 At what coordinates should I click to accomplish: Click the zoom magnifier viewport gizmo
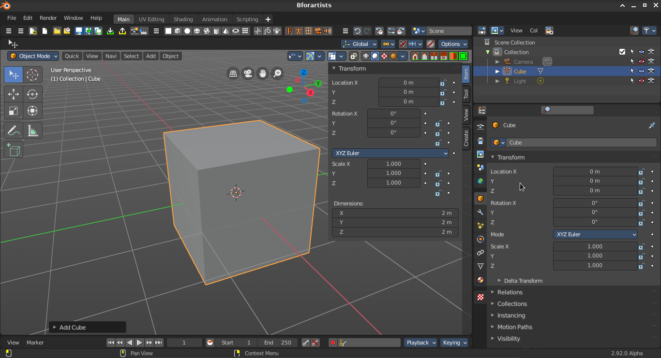pyautogui.click(x=277, y=73)
